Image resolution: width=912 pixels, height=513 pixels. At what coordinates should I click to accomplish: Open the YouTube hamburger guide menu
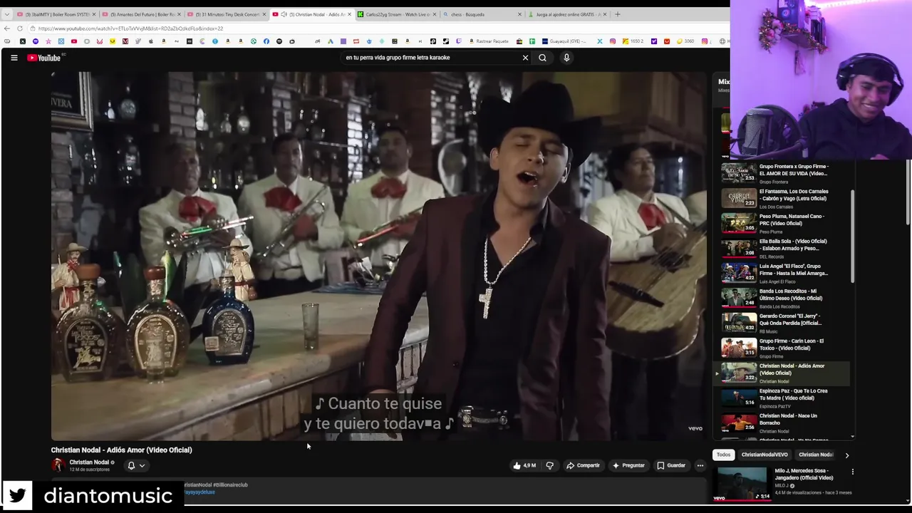coord(14,58)
